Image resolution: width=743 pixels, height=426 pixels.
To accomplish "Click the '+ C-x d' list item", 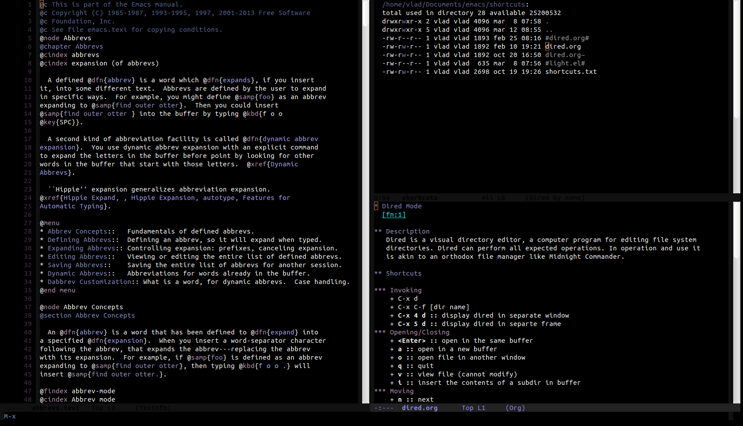I will tap(404, 299).
